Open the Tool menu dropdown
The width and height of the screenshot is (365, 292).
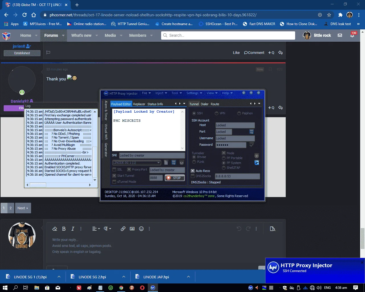(177, 93)
